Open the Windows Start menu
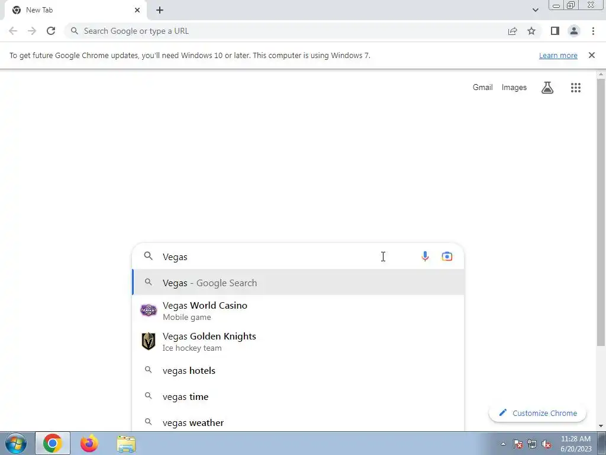This screenshot has width=606, height=455. click(x=16, y=443)
